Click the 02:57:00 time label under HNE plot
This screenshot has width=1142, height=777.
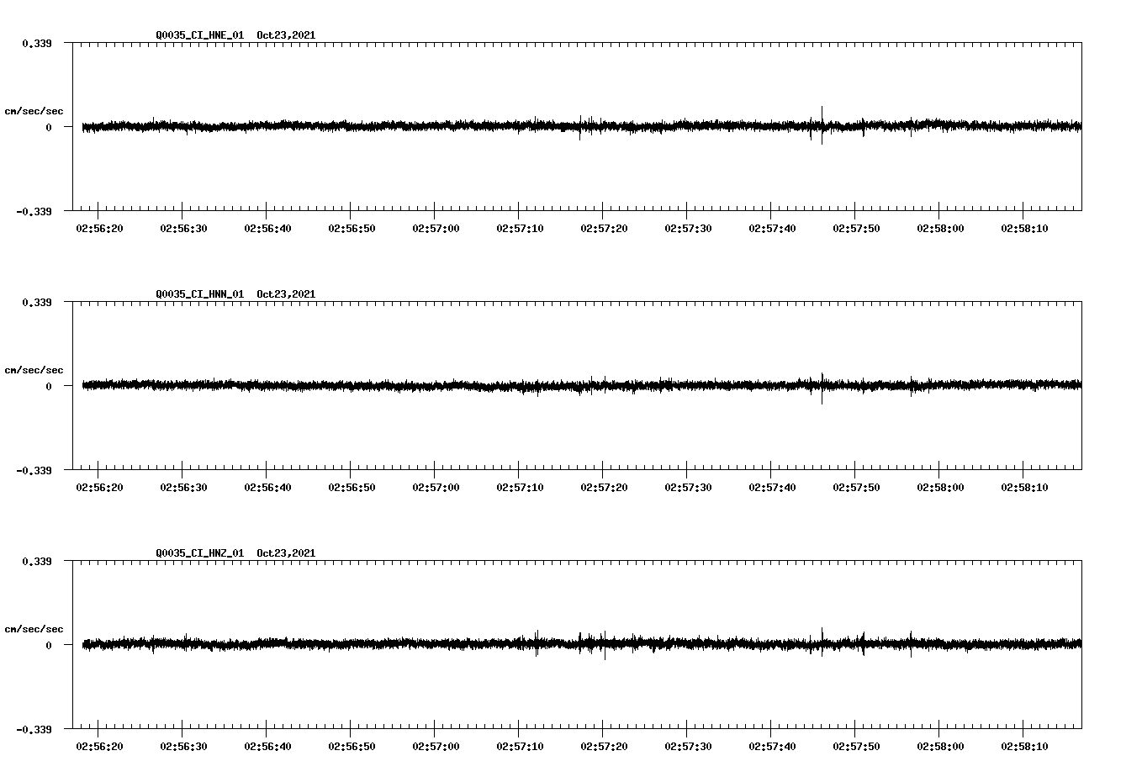click(x=436, y=229)
